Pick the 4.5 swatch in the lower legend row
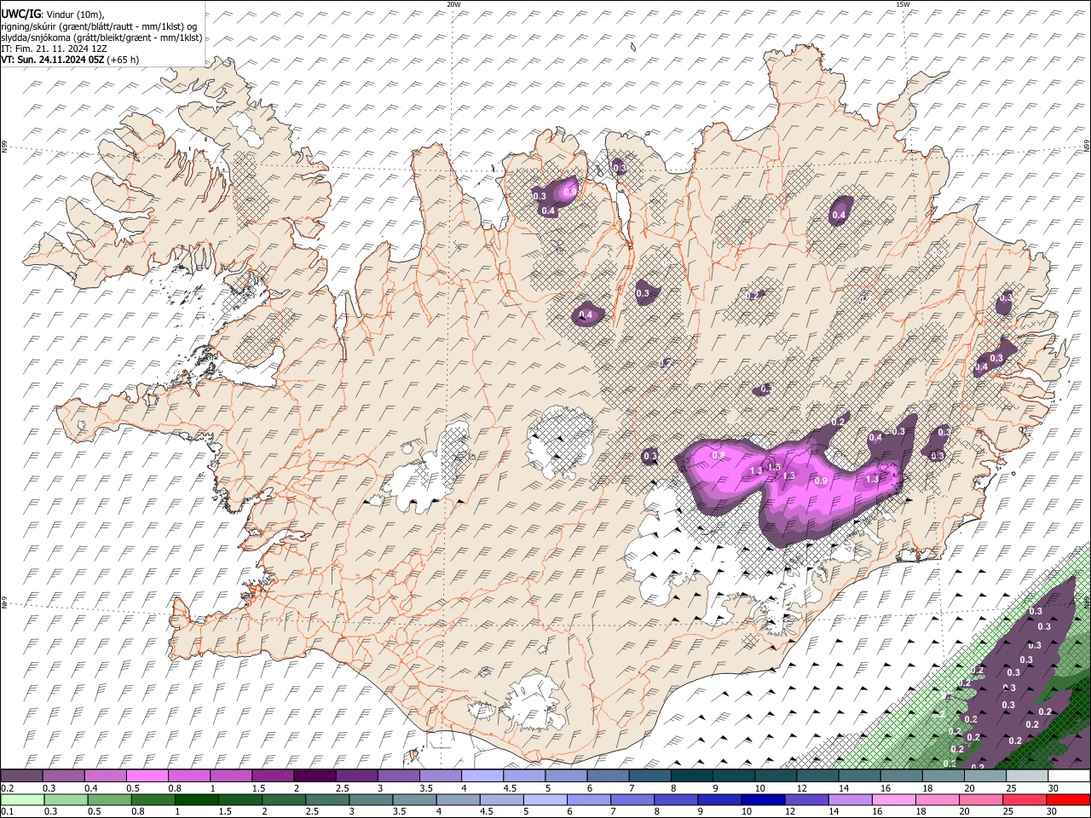Image resolution: width=1091 pixels, height=818 pixels. (x=501, y=799)
